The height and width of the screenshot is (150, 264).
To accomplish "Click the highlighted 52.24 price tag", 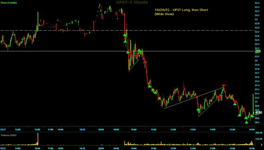I will 258,51.
